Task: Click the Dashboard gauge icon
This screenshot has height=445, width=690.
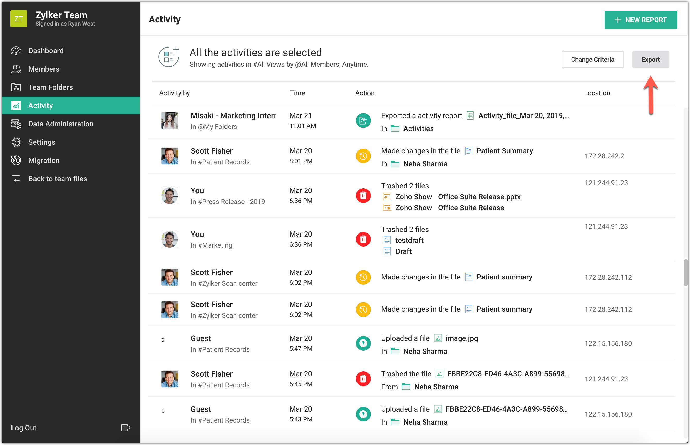Action: (16, 51)
